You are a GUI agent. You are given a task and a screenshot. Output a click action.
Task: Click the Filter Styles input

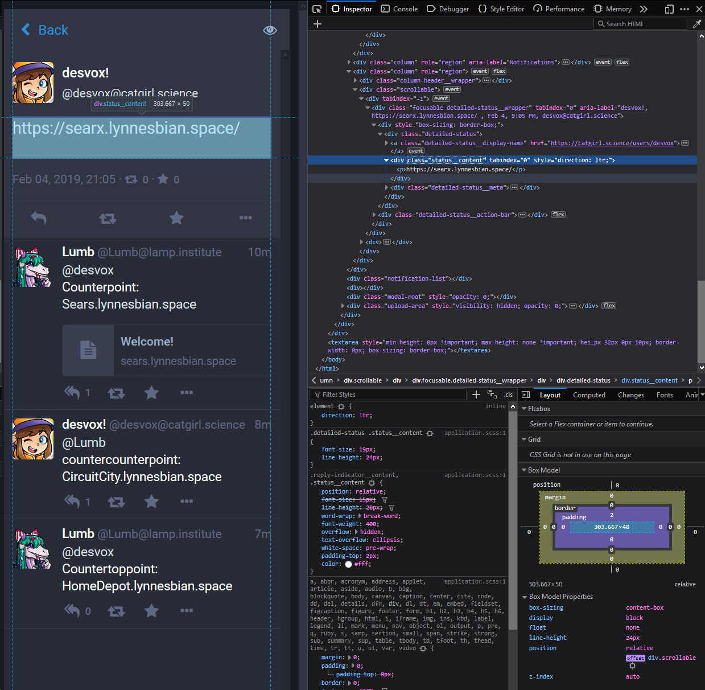click(x=389, y=395)
